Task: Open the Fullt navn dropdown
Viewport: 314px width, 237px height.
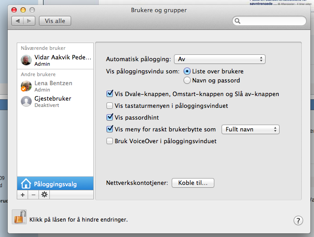Action: tap(250, 130)
